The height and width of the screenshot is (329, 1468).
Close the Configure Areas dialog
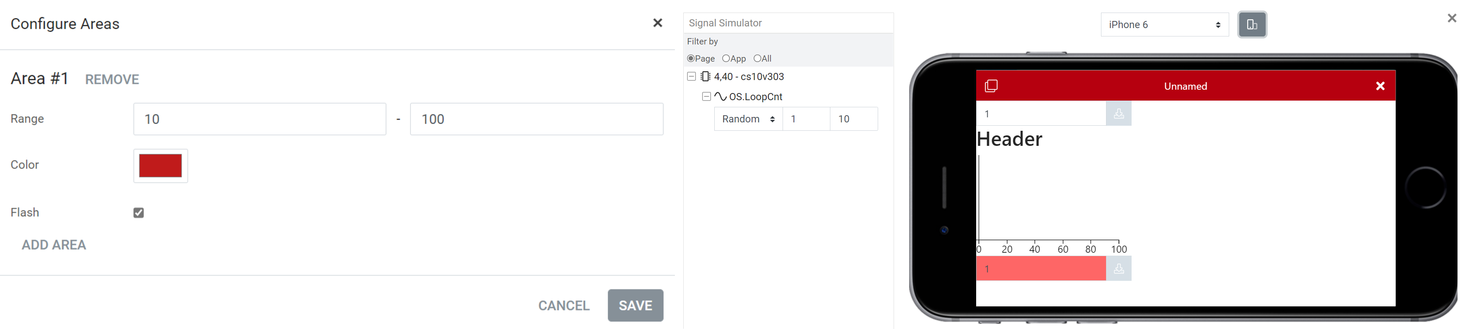658,23
